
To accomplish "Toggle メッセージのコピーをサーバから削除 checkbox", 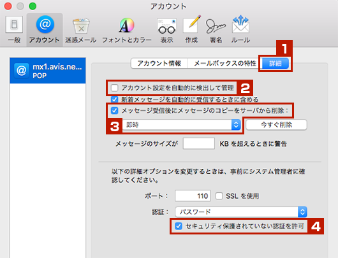I will 114,111.
